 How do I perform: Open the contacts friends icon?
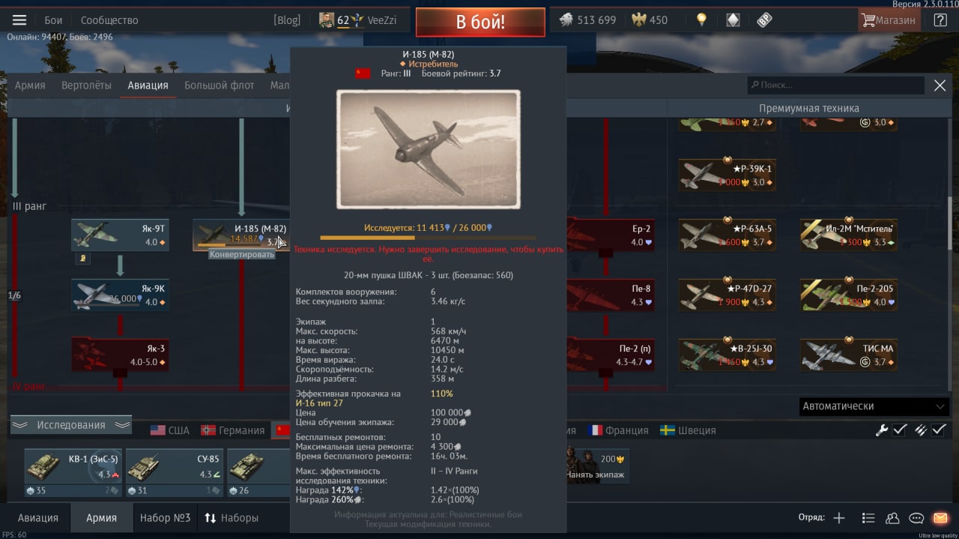coord(892,518)
